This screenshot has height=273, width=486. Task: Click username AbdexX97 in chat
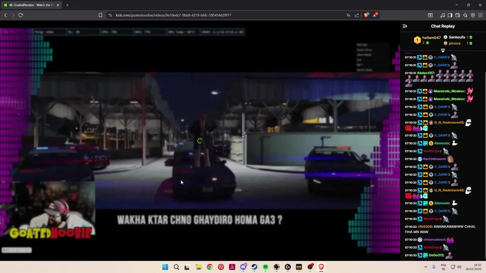426,73
